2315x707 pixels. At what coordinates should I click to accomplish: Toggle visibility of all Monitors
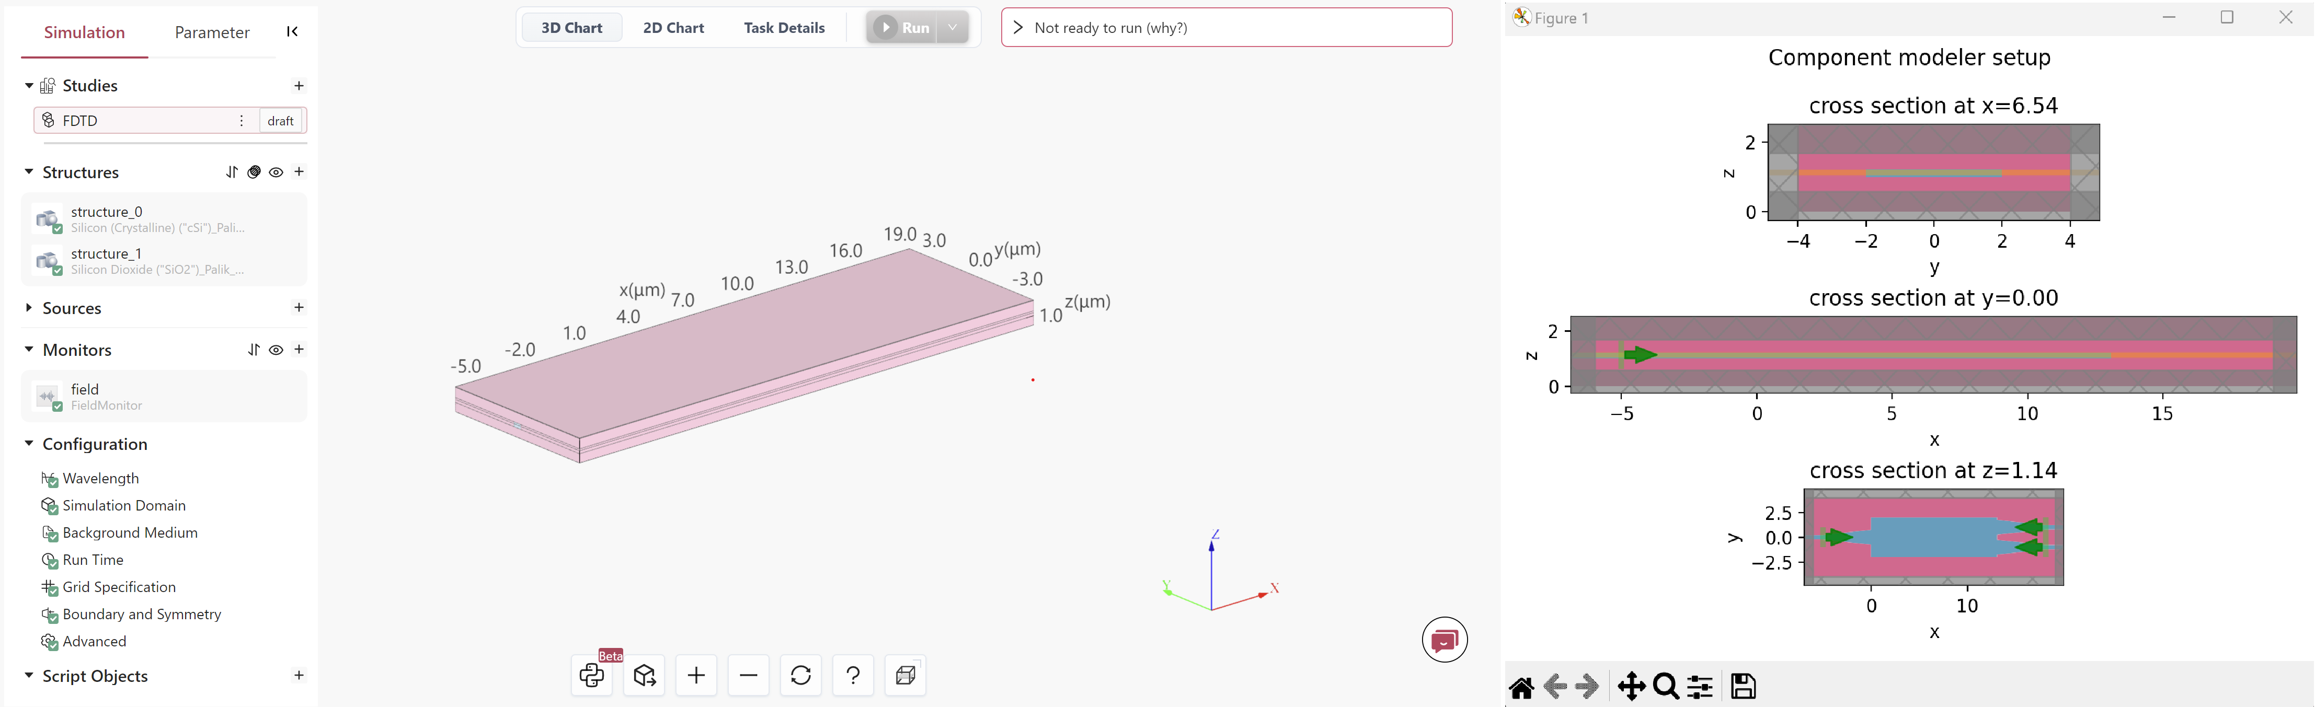point(277,350)
